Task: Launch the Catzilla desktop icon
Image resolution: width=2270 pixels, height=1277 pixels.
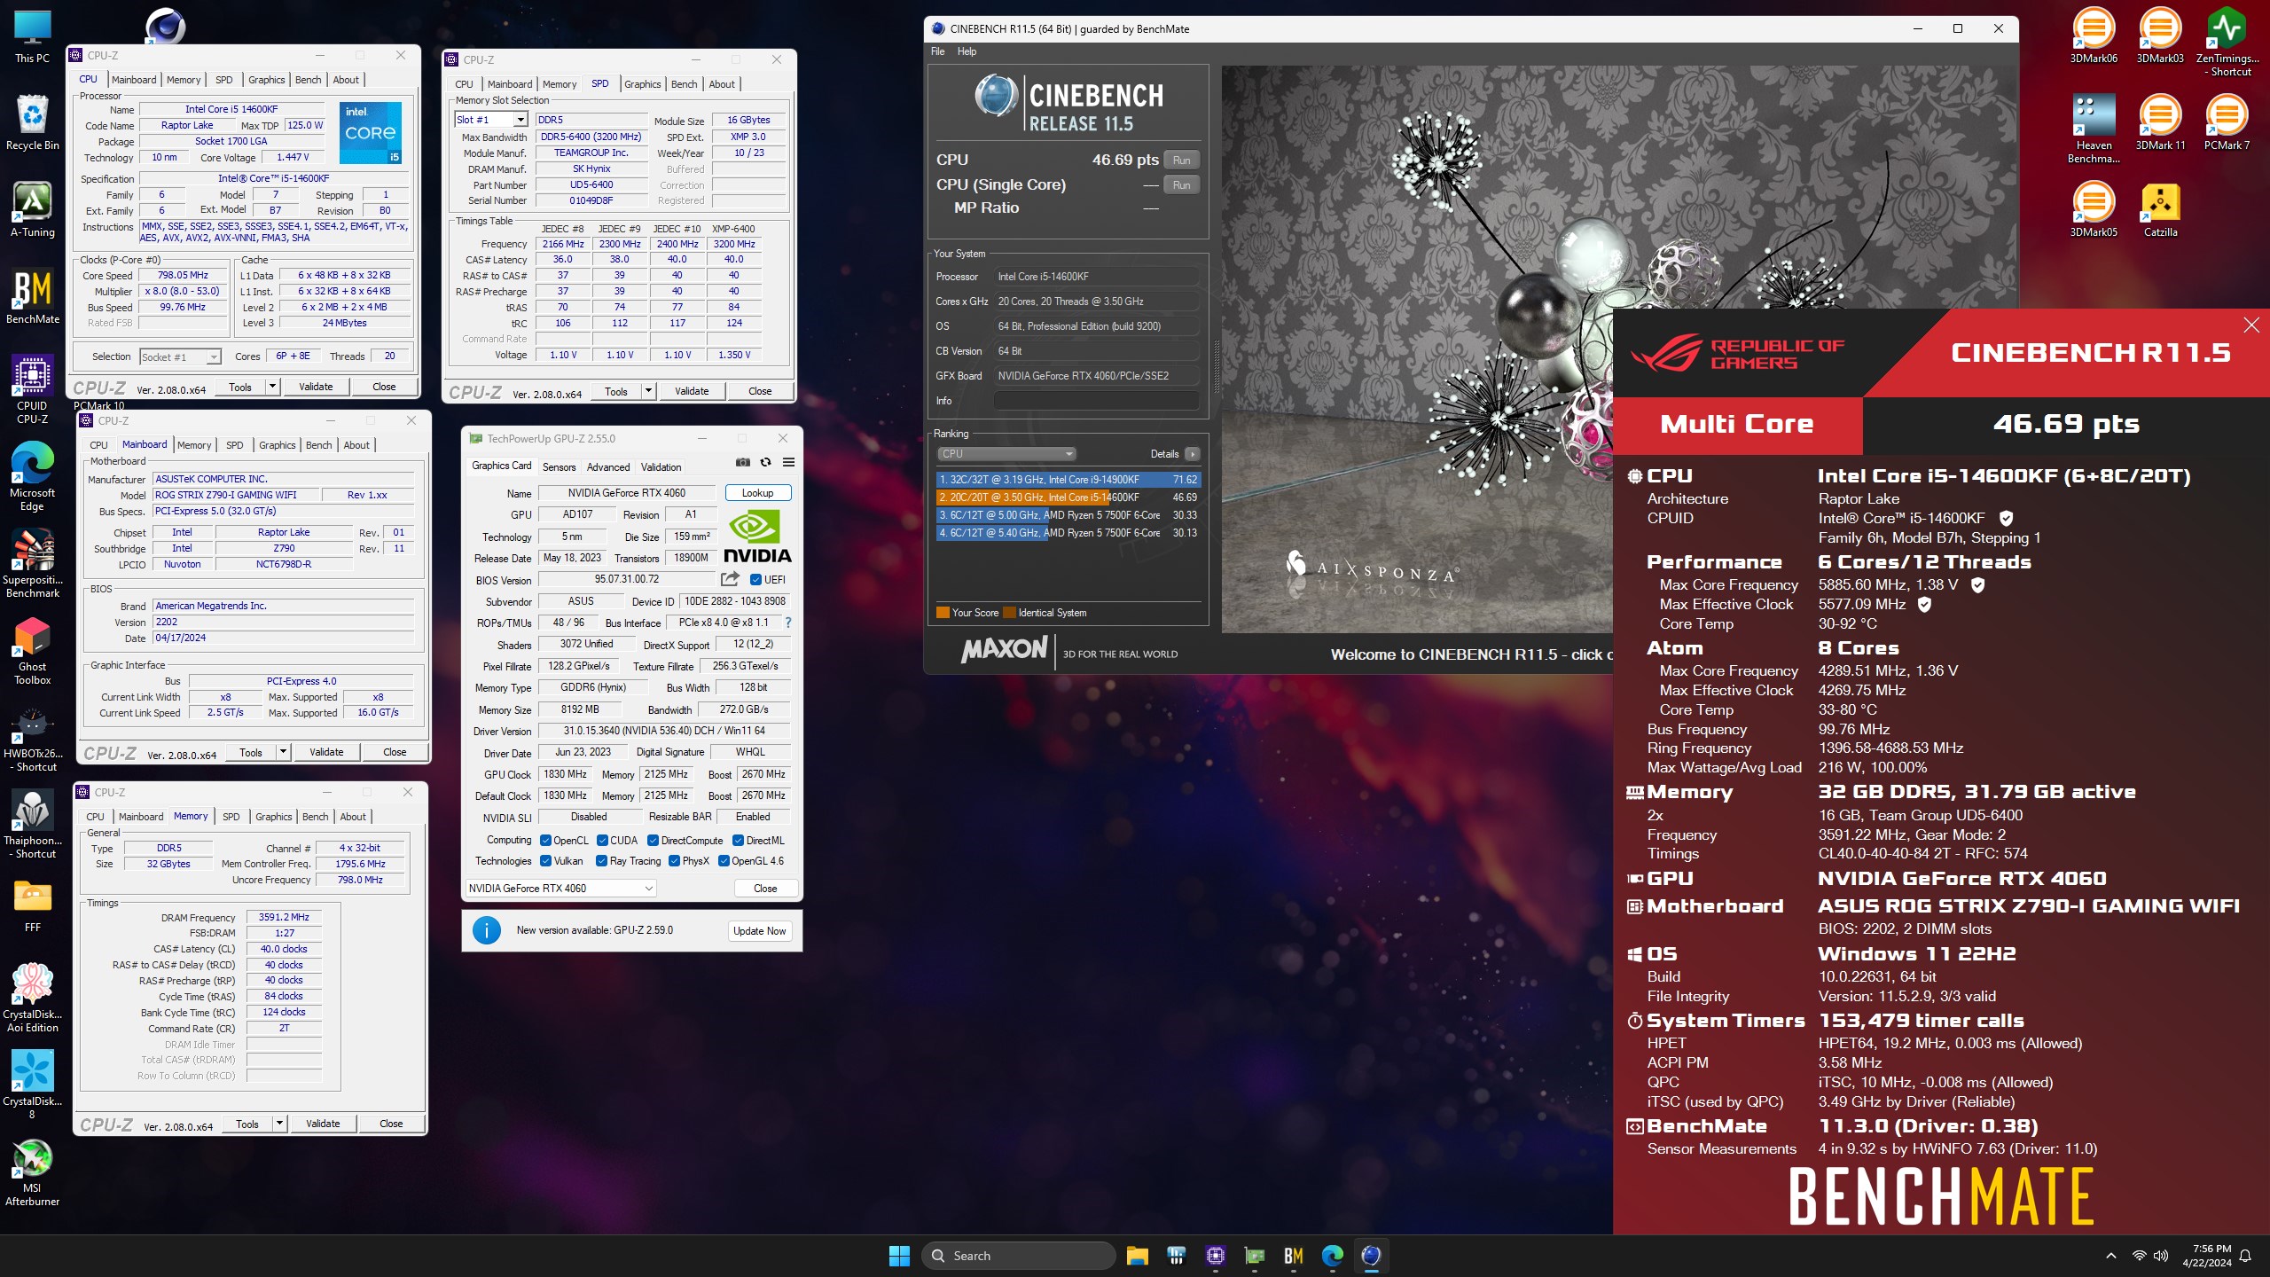Action: (x=2160, y=209)
